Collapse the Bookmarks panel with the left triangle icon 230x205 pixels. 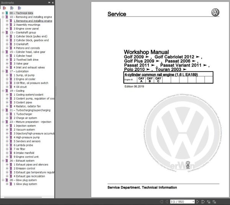(53, 3)
